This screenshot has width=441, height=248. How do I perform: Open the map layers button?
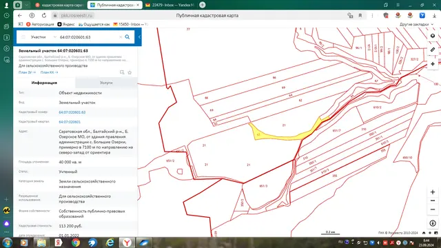click(433, 36)
